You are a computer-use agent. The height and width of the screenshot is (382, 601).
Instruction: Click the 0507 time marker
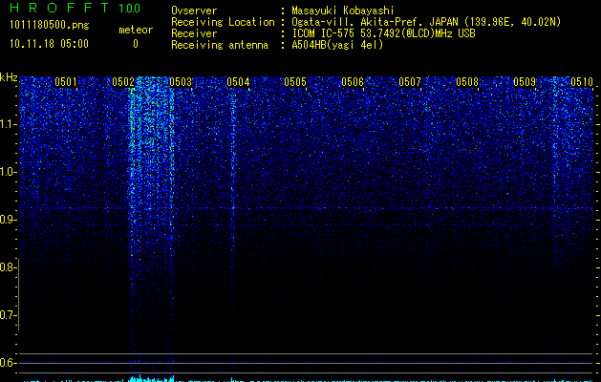click(410, 81)
